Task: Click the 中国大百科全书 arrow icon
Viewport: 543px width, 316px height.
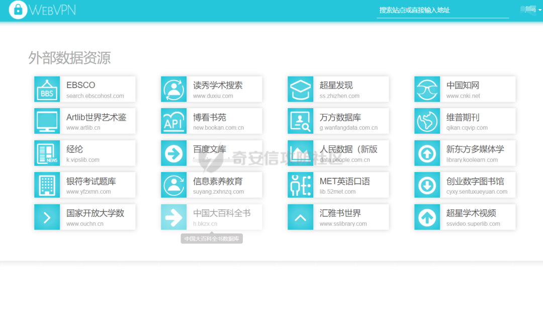Action: tap(174, 217)
